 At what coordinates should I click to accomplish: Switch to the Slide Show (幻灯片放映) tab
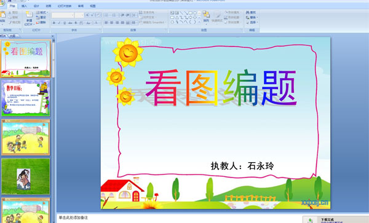[x=65, y=6]
